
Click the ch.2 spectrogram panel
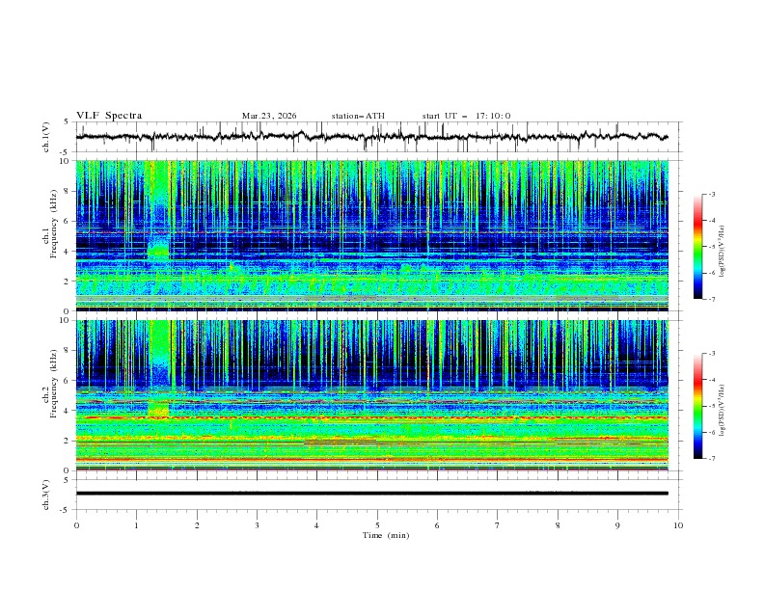(372, 395)
